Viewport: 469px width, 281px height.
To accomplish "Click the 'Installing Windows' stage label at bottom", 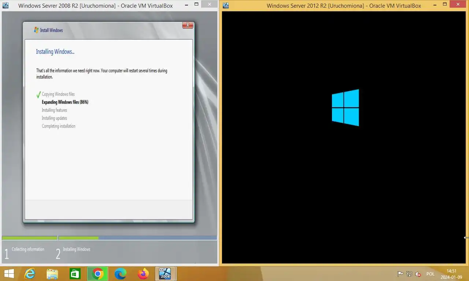I will [x=76, y=249].
